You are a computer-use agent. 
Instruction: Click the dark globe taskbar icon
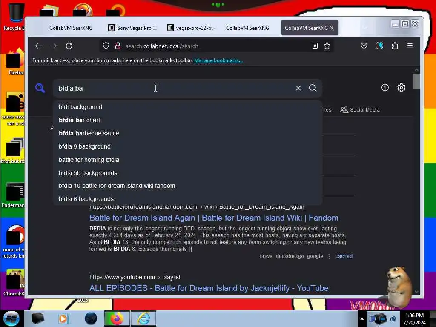(x=91, y=318)
